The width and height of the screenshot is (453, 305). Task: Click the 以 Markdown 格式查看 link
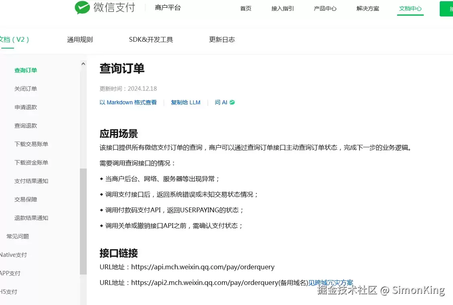pyautogui.click(x=128, y=102)
